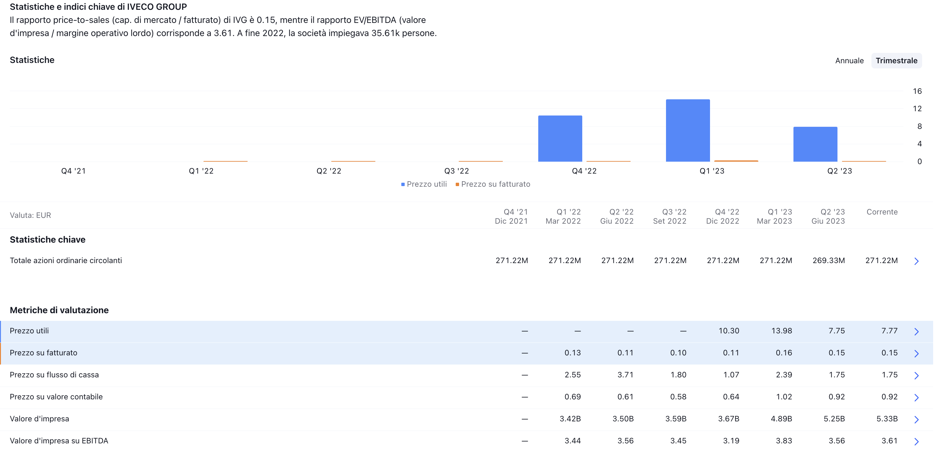Click the Q3 '22 Set 2022 column header
The image size is (942, 451).
click(670, 216)
